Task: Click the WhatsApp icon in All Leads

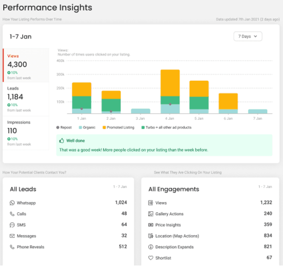Action: [12, 203]
